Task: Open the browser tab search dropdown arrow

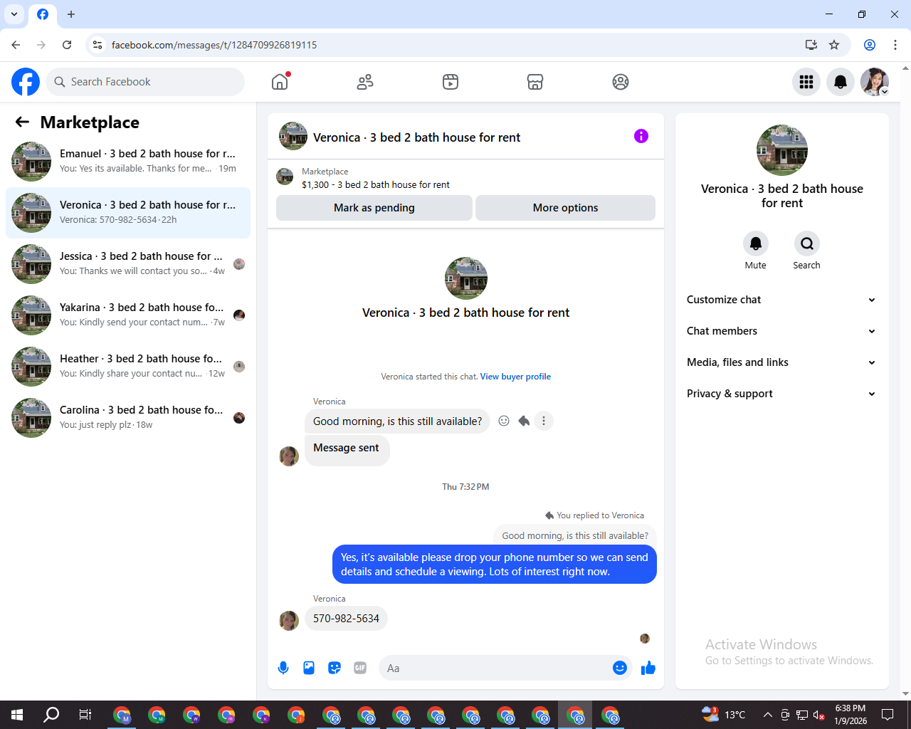Action: click(x=14, y=14)
